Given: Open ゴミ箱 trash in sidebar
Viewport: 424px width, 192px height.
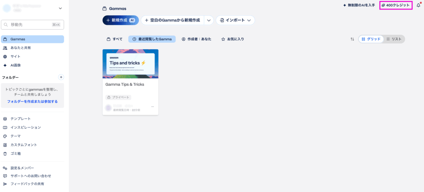Looking at the screenshot, I should 16,154.
